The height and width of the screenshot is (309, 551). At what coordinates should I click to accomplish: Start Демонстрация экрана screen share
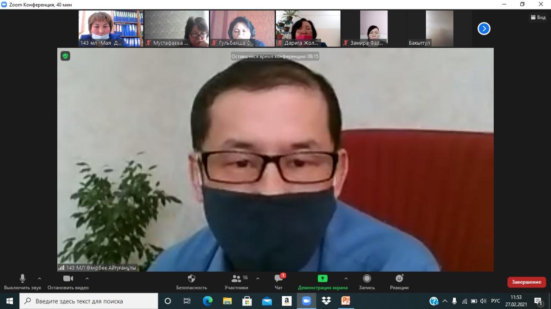[x=322, y=281]
